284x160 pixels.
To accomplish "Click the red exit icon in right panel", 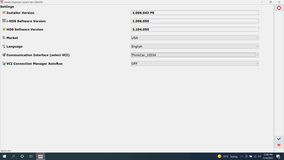I will [279, 8].
